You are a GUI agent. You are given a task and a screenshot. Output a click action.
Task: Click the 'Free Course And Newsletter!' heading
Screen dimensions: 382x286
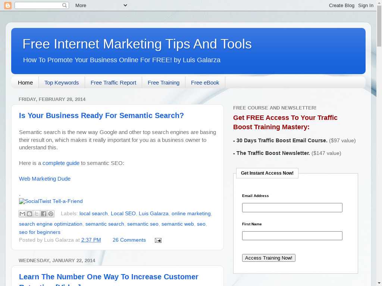[275, 108]
